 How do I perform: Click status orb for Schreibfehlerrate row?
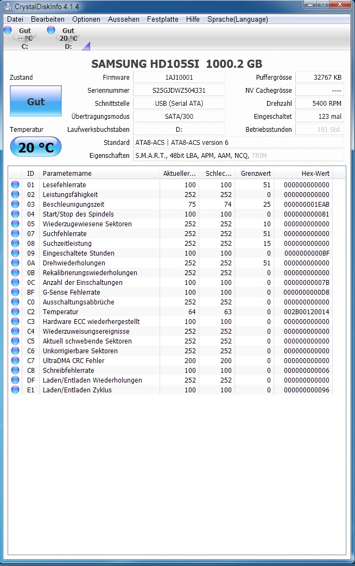click(15, 370)
